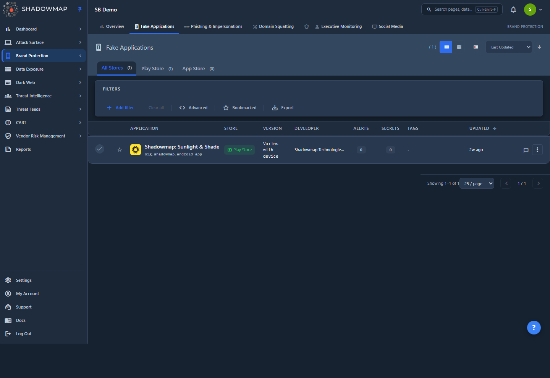550x378 pixels.
Task: Toggle the Bookmarked filter
Action: pos(240,108)
